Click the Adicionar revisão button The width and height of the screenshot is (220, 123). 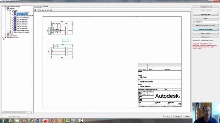(206, 14)
